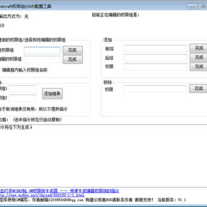The width and height of the screenshot is (207, 207).
Task: Click text 选中指令所在行自动复制
Action: pyautogui.click(x=37, y=120)
